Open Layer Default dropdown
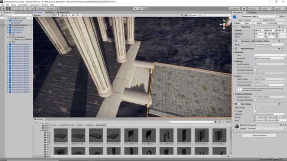 point(277,20)
